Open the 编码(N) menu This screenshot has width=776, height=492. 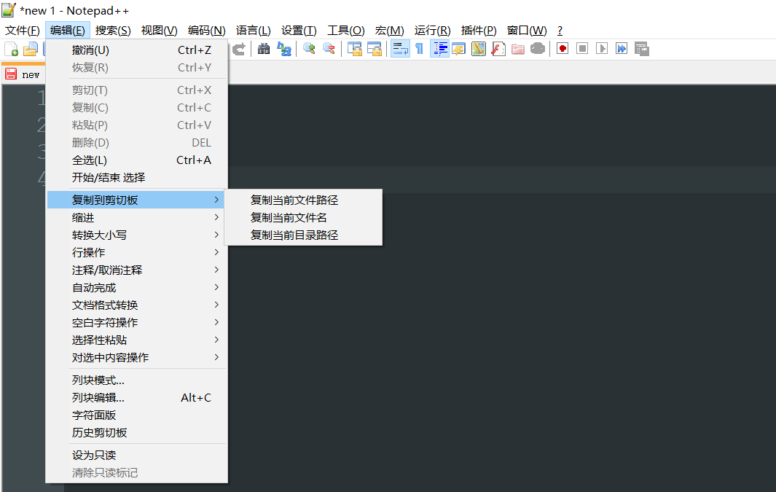tap(206, 31)
